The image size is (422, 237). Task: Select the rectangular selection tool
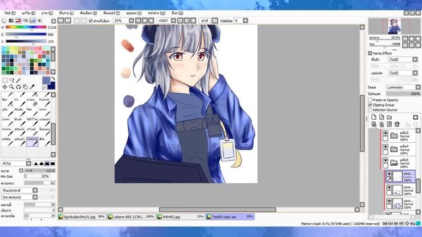pos(5,80)
